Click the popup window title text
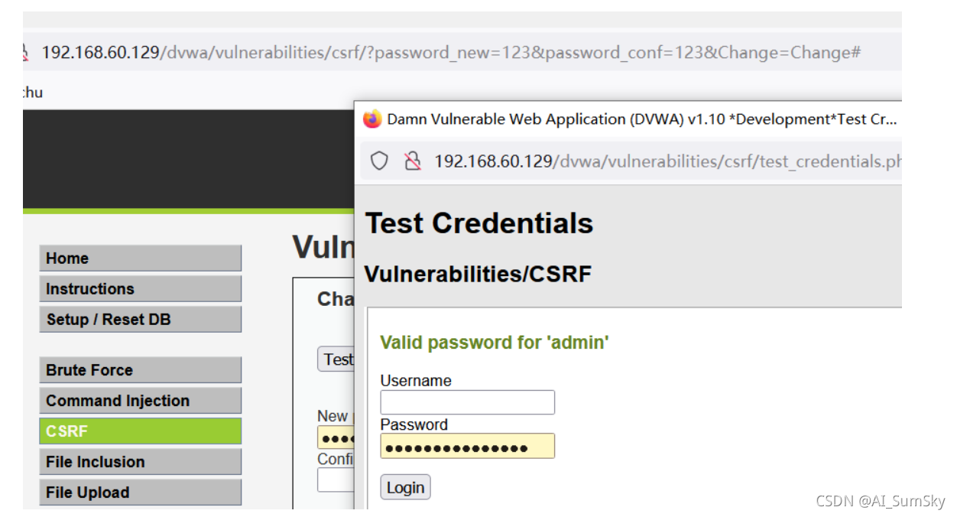Viewport: 957px width, 517px height. pyautogui.click(x=641, y=119)
